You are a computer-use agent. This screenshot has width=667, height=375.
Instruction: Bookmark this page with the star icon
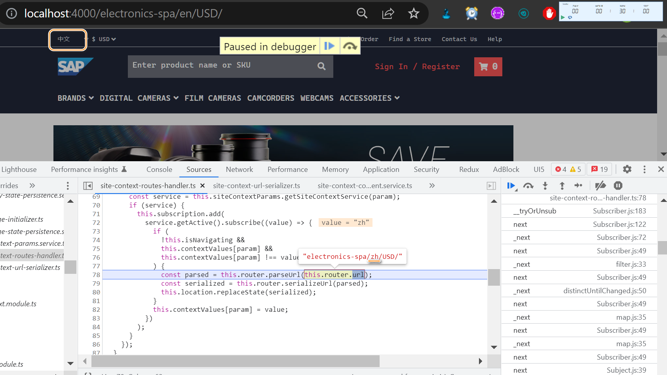tap(414, 13)
